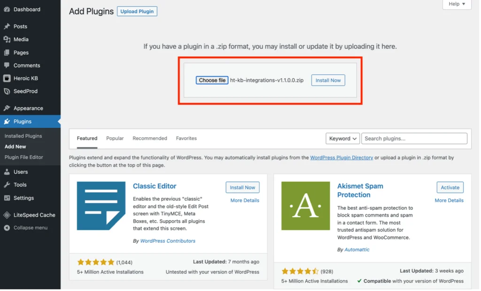Open the Tools menu label

[20, 185]
